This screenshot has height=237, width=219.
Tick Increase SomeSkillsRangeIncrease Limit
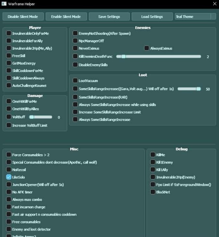(x=75, y=112)
